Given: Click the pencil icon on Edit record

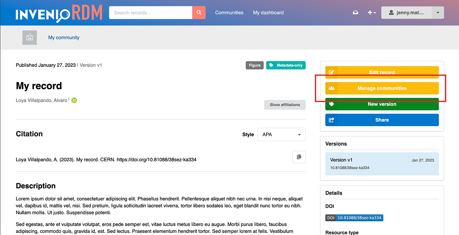Looking at the screenshot, I should tap(332, 72).
